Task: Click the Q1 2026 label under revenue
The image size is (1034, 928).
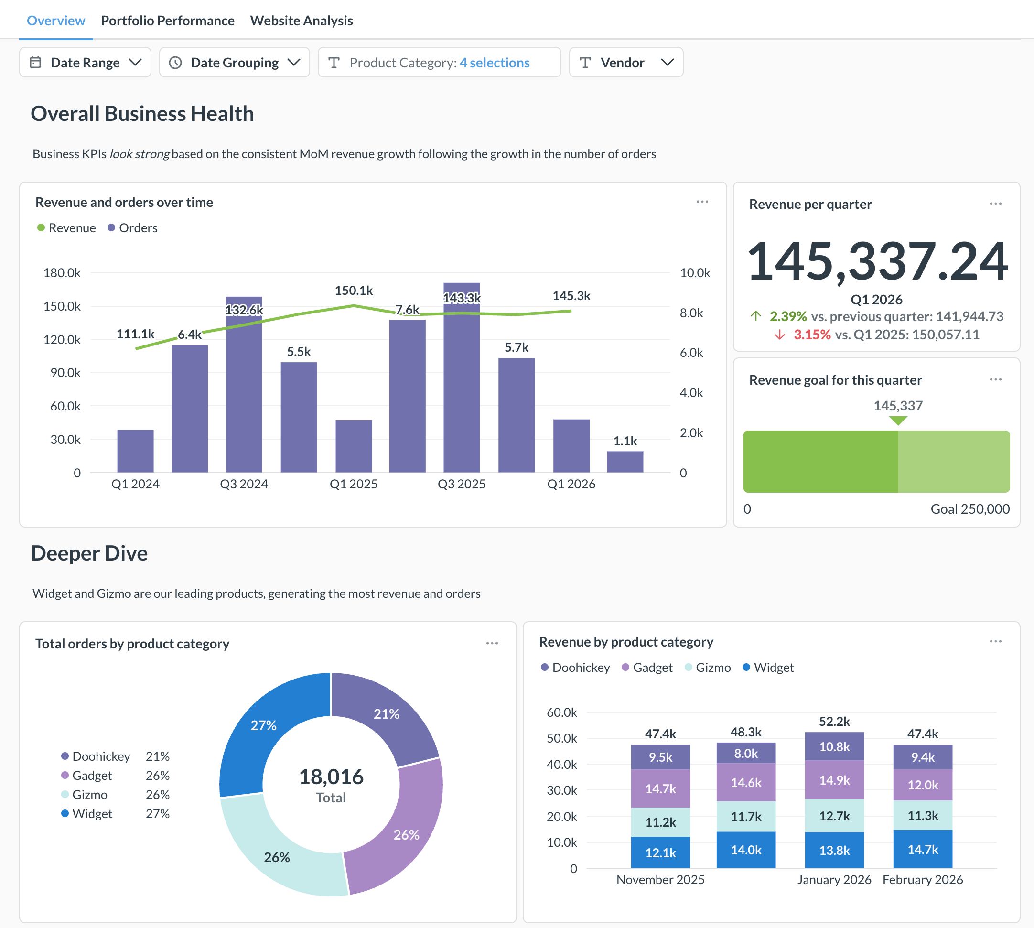Action: [x=876, y=299]
